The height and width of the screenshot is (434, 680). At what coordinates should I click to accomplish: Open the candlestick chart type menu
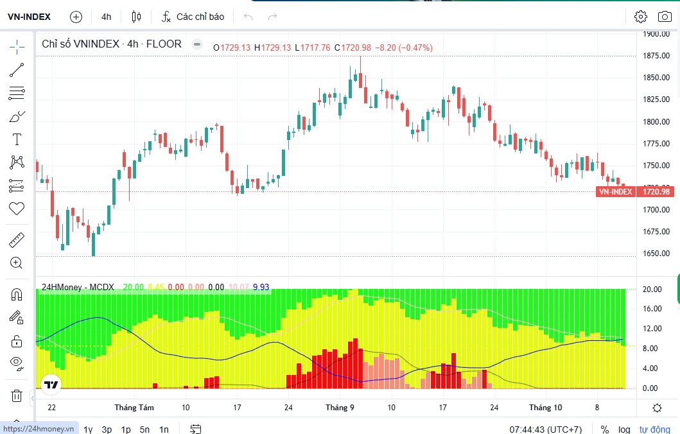136,17
